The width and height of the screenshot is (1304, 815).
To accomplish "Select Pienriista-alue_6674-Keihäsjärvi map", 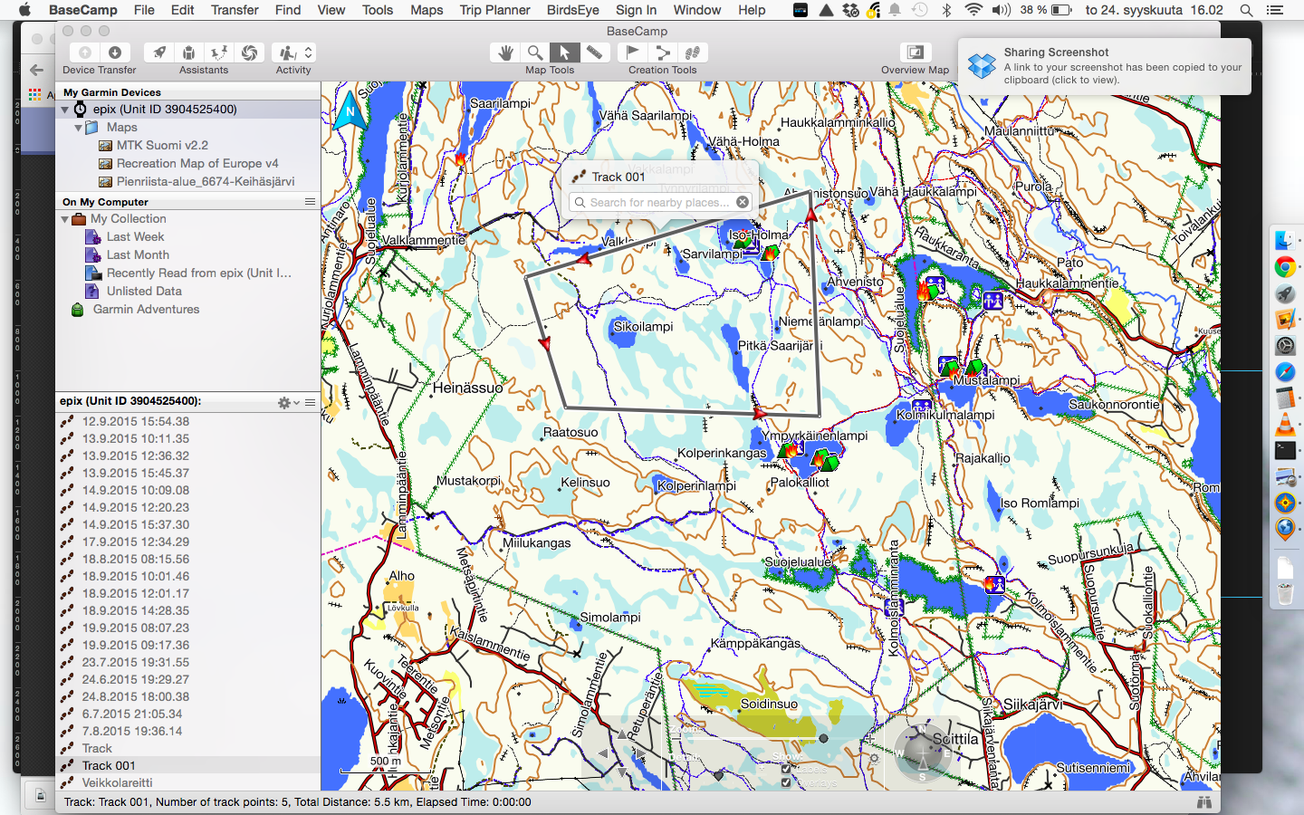I will pyautogui.click(x=206, y=181).
